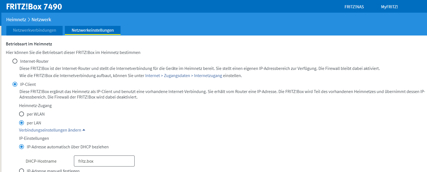
Task: Select the IP-Client operating mode
Action: click(15, 84)
